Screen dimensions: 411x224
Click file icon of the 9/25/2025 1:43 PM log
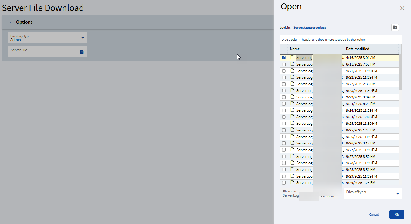292,130
